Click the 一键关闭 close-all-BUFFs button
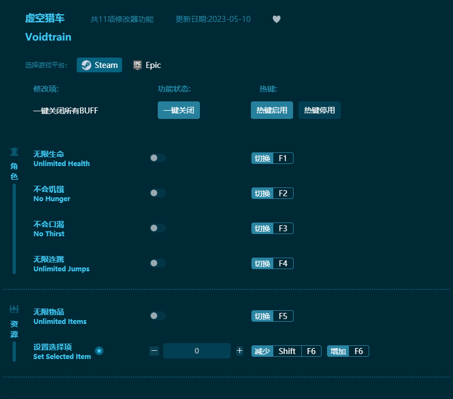 179,110
